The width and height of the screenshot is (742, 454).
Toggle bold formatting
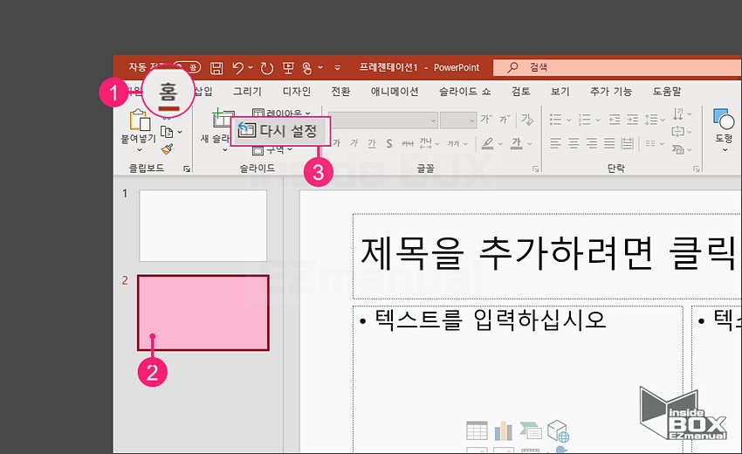pyautogui.click(x=336, y=143)
